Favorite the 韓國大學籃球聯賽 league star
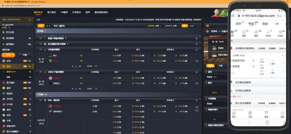Screen dimensions: 291x134 (197, 38)
